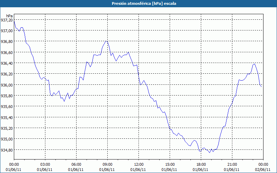Click the 03:00 time axis label
Viewport: 277px width, 173px height.
click(45, 164)
